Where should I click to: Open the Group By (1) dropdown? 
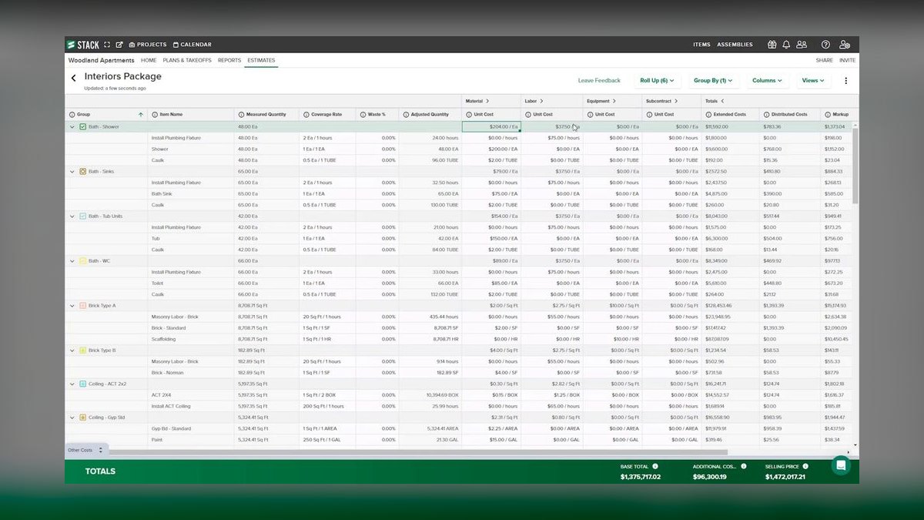pos(713,80)
